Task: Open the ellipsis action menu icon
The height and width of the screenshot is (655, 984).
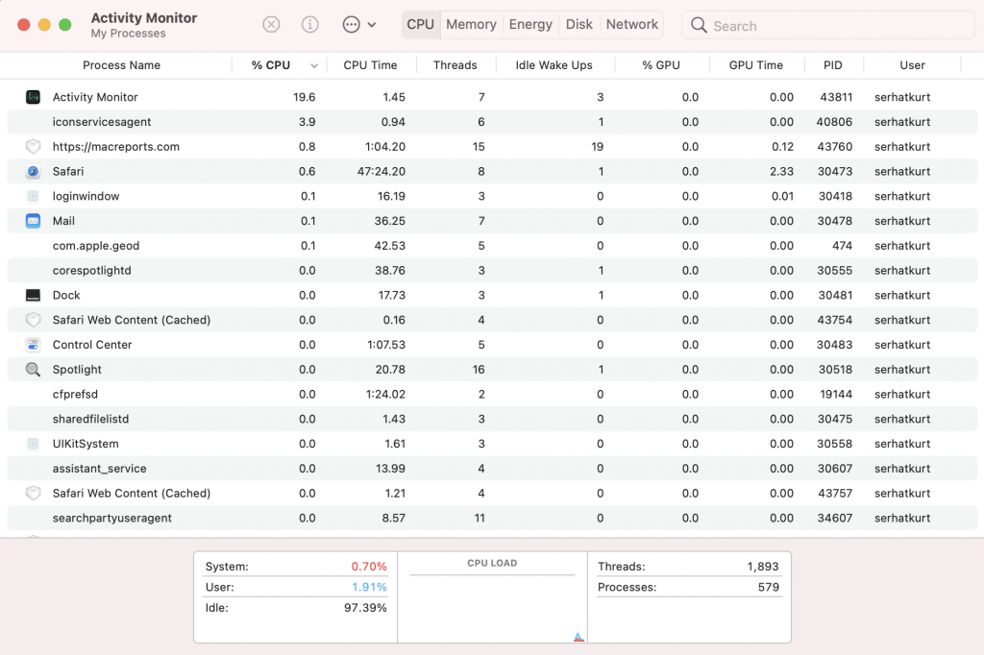Action: pos(352,24)
